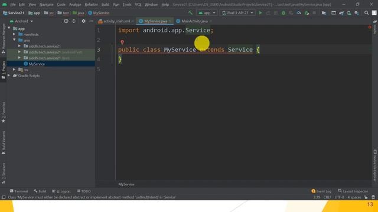Click 4 spaces indent setting
Screen dimensions: 378x212
[354, 197]
